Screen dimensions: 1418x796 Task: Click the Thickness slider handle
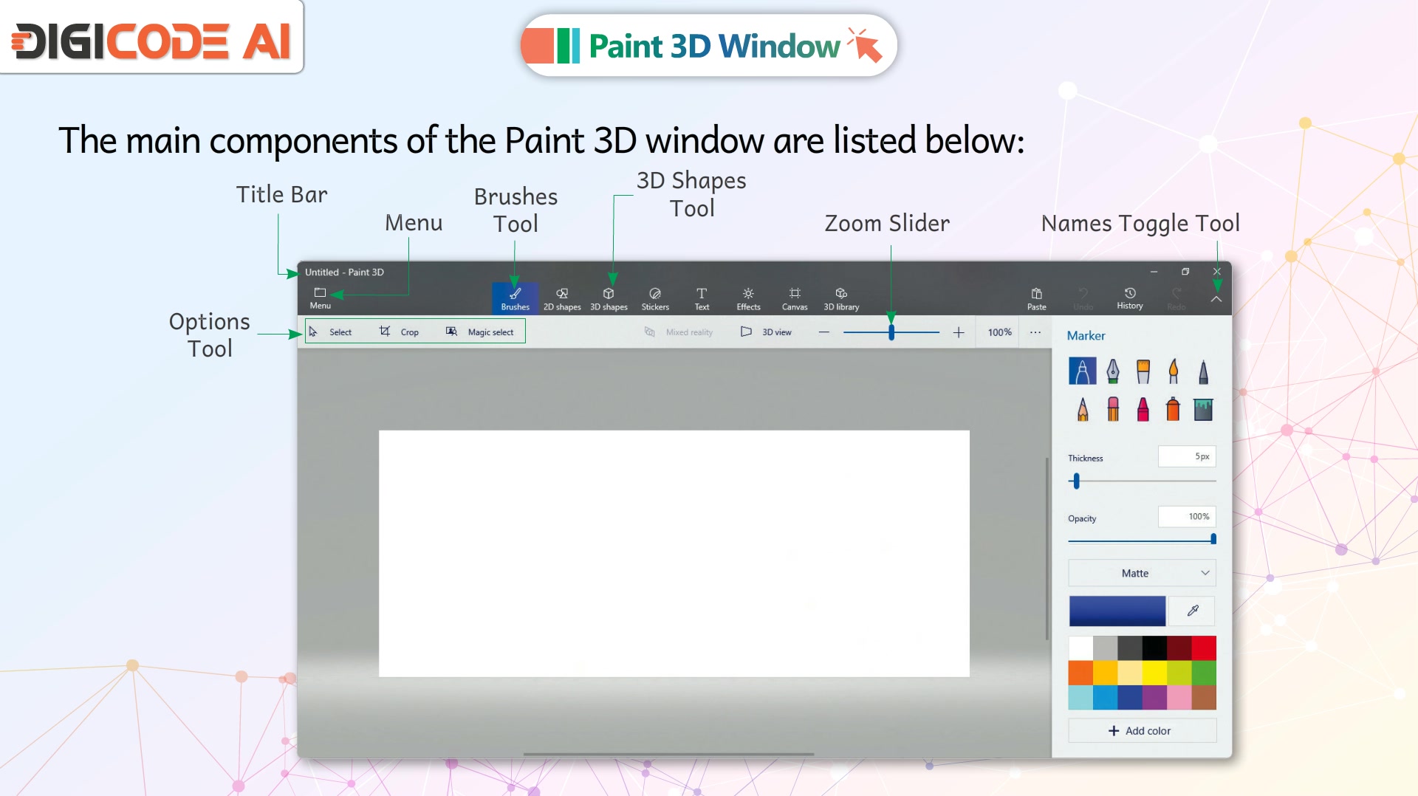(1077, 481)
